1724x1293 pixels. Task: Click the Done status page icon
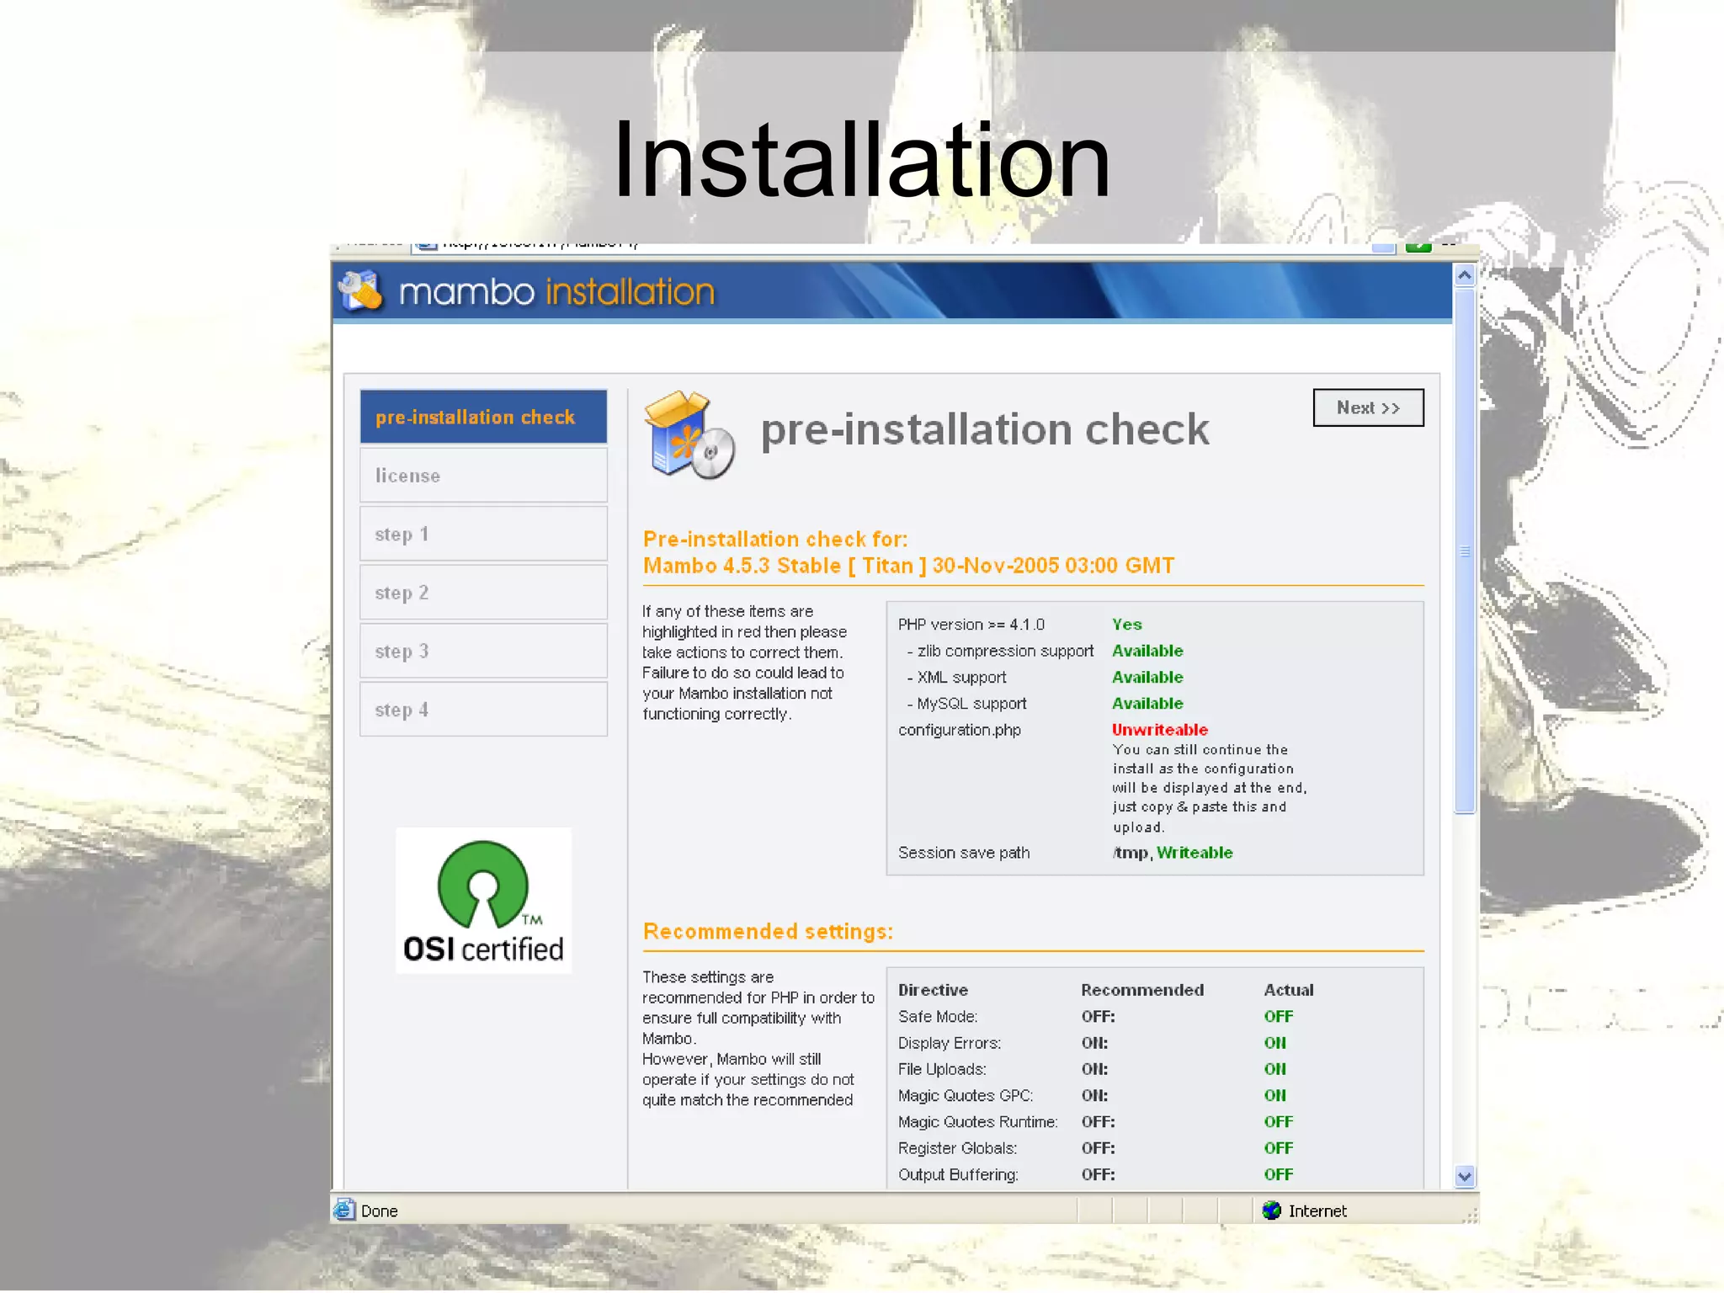[344, 1211]
